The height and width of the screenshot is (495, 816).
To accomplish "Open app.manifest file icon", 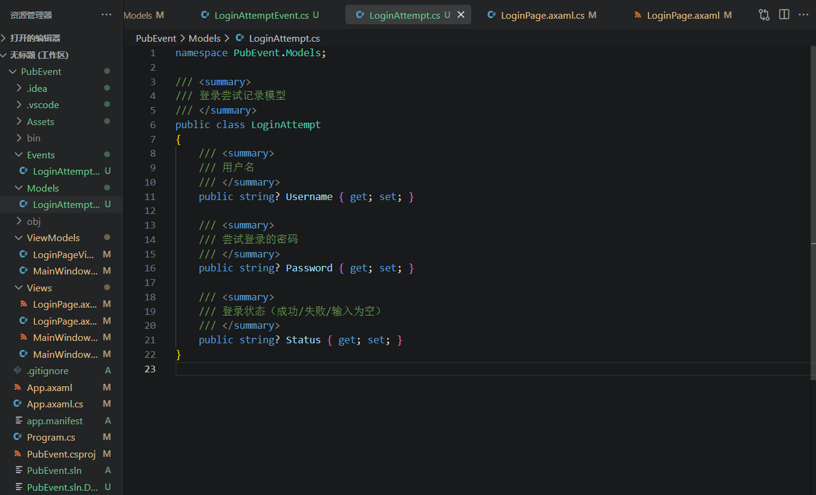I will click(x=18, y=421).
